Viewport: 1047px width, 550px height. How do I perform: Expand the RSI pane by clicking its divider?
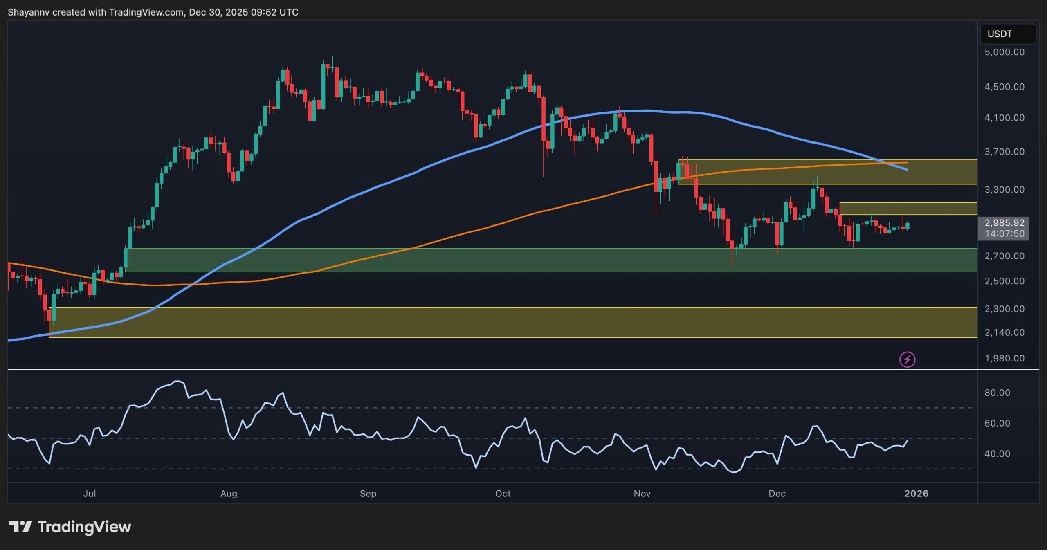[491, 369]
